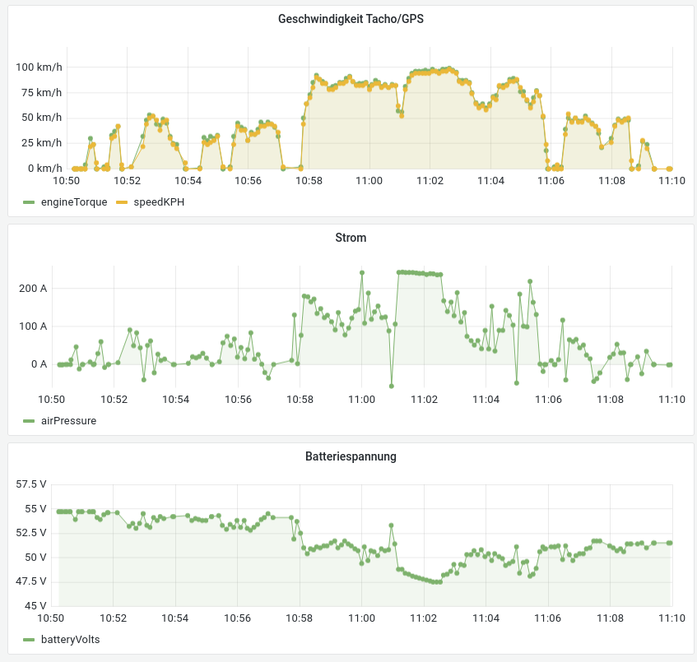Toggle the batteryVolts series legend label
The width and height of the screenshot is (697, 662).
[x=70, y=639]
